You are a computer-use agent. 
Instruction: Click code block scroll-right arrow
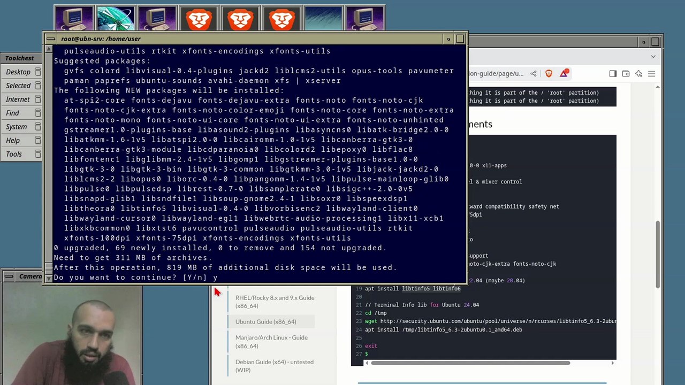[x=613, y=363]
